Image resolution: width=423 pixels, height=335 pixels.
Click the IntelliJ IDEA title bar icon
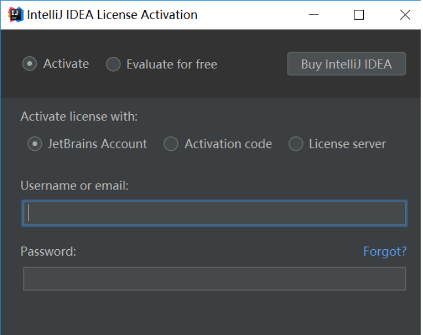[x=16, y=14]
